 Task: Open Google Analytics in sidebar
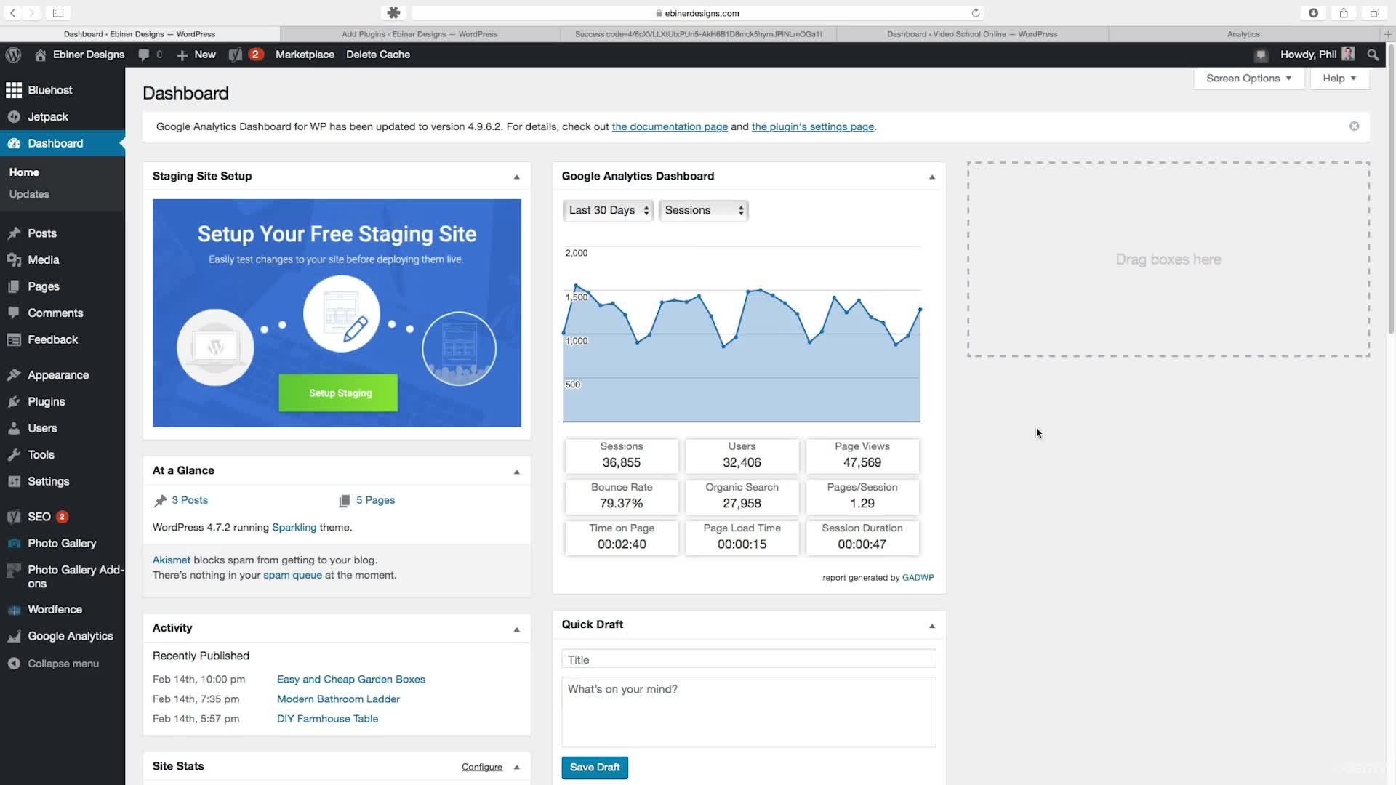(63, 636)
